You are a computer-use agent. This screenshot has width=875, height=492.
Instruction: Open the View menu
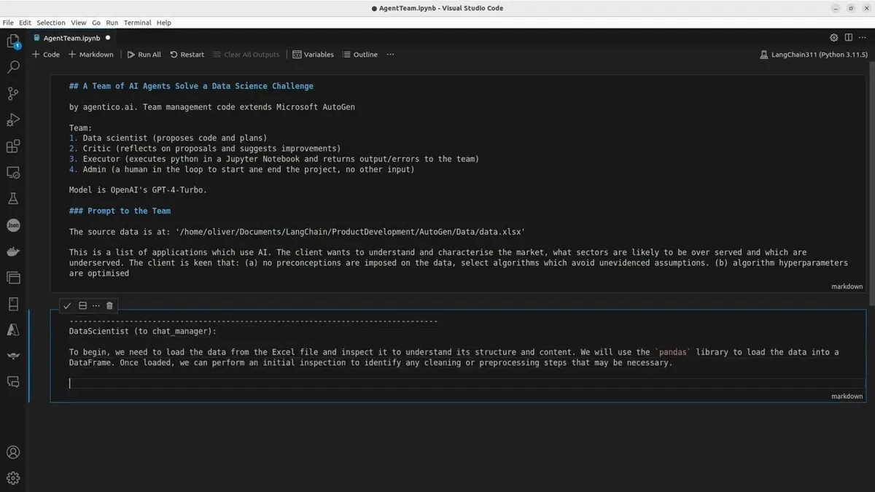coord(79,23)
